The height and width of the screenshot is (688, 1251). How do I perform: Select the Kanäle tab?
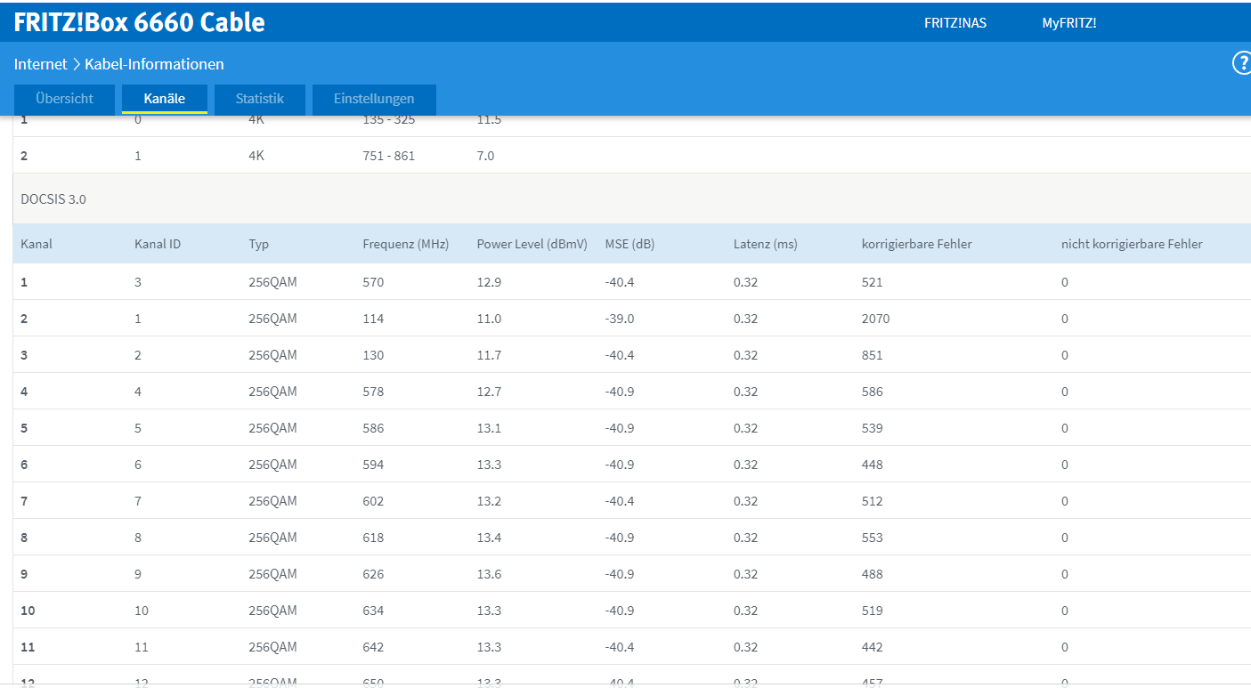[x=165, y=99]
